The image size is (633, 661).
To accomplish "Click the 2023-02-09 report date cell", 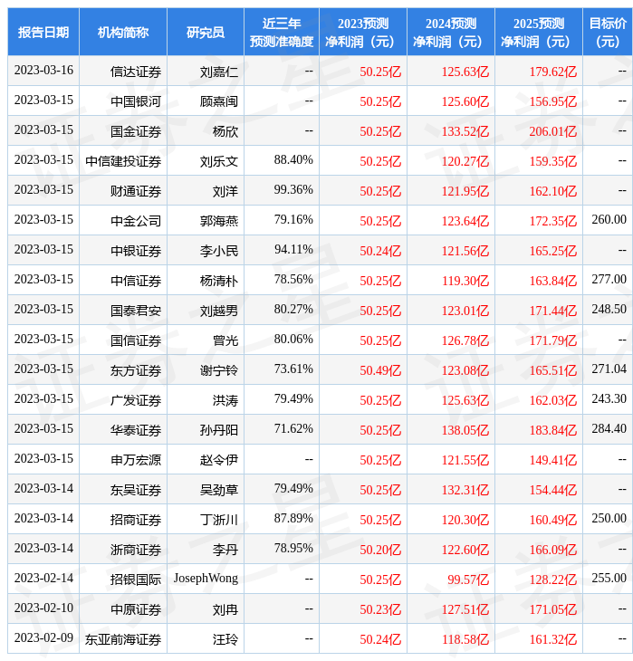I will (43, 637).
